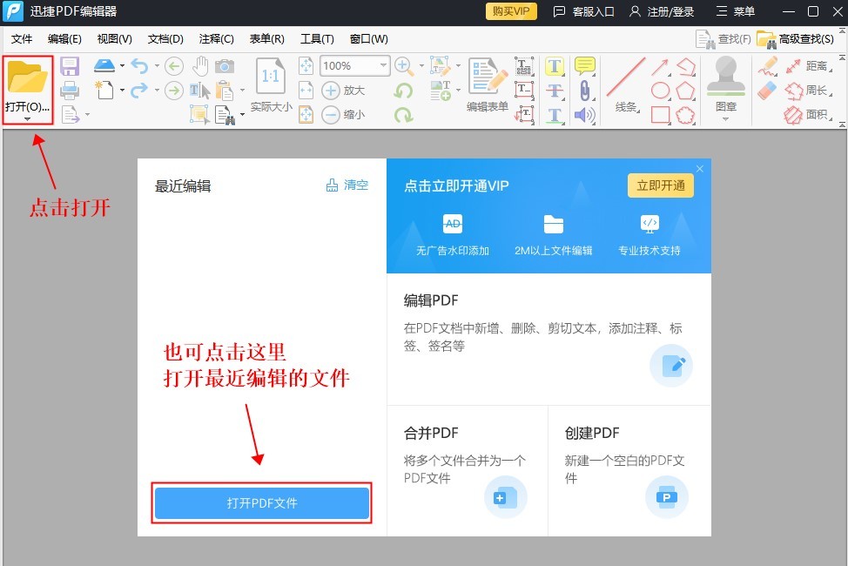
Task: Open the 合并PDF card
Action: (x=468, y=471)
